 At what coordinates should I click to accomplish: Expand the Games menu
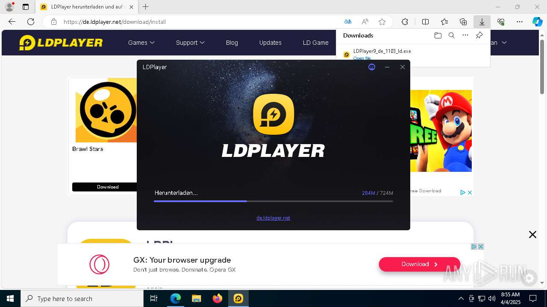(x=141, y=43)
